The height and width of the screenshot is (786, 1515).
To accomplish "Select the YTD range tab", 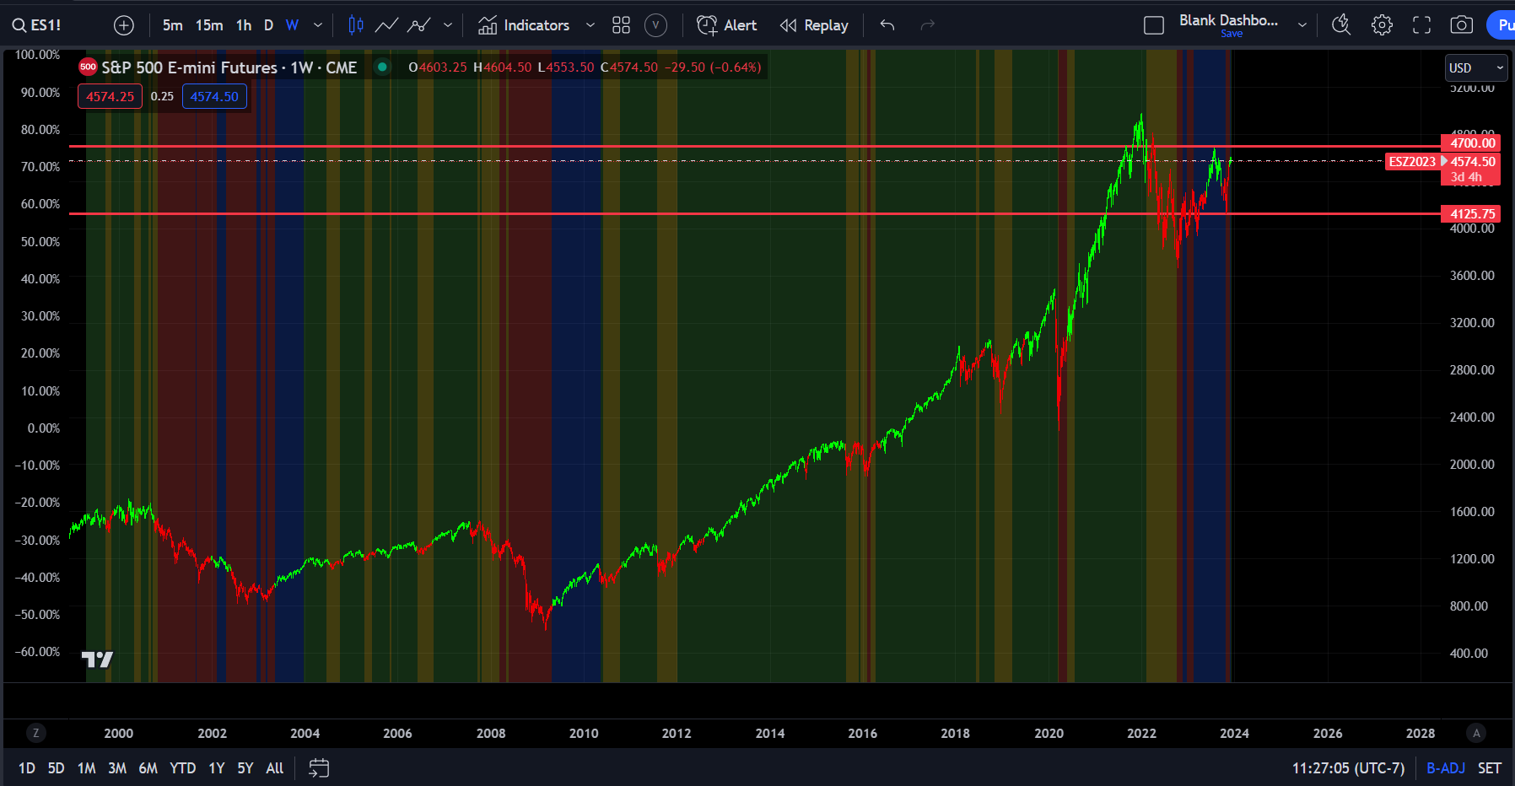I will click(182, 768).
